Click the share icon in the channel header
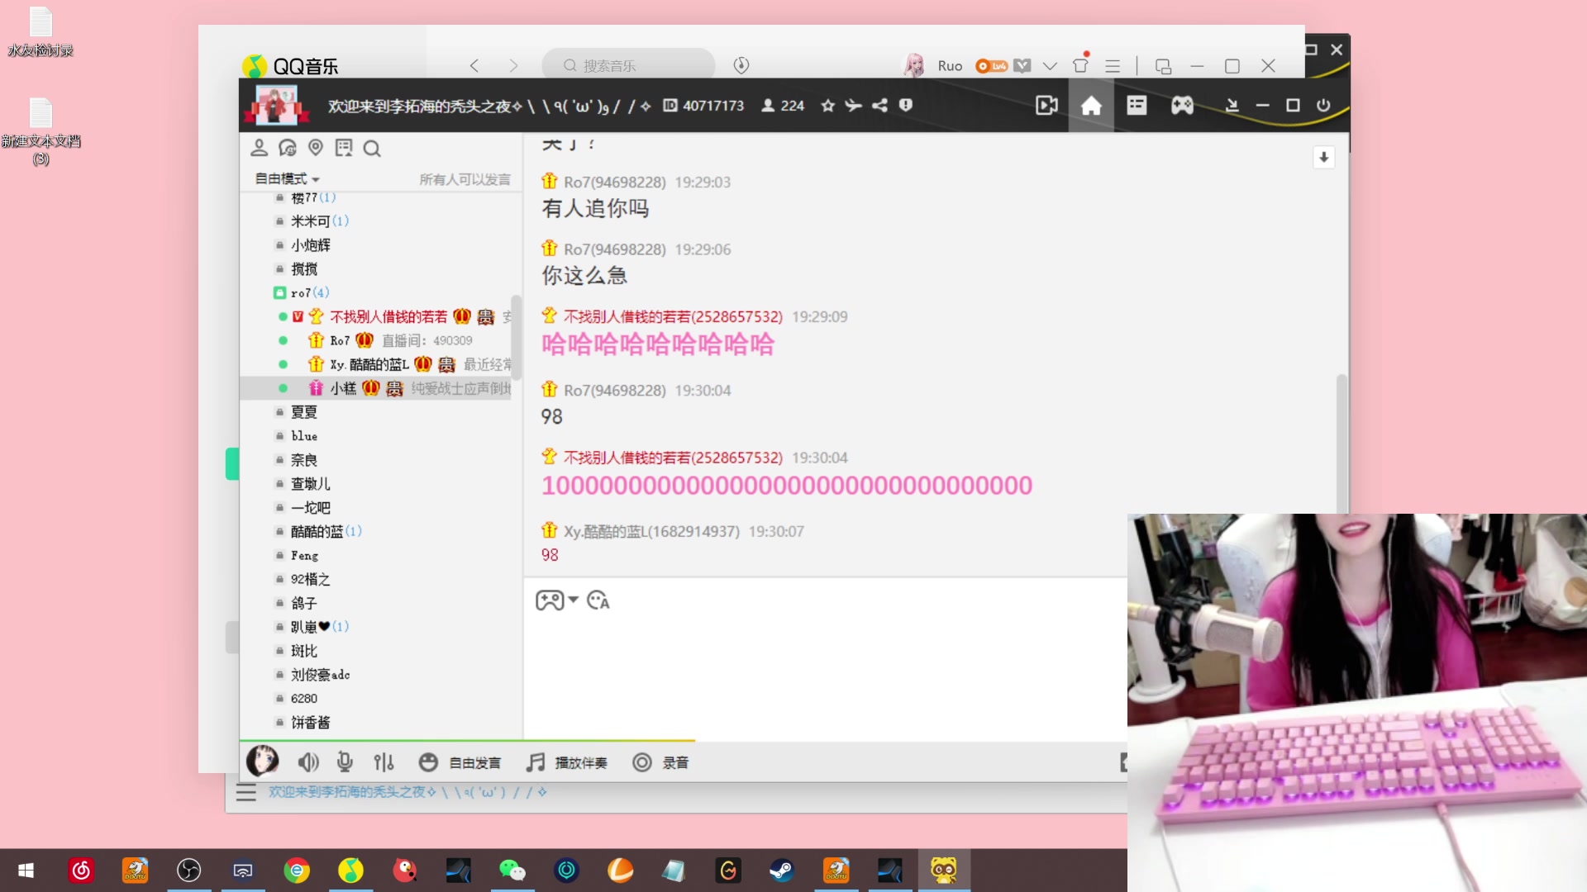This screenshot has height=892, width=1587. click(879, 106)
